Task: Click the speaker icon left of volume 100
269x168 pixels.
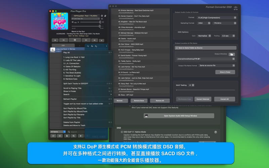Action: pos(73,22)
